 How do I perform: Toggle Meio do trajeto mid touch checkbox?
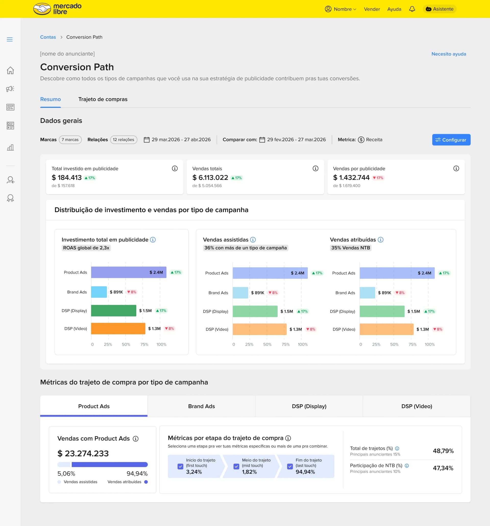tap(236, 467)
